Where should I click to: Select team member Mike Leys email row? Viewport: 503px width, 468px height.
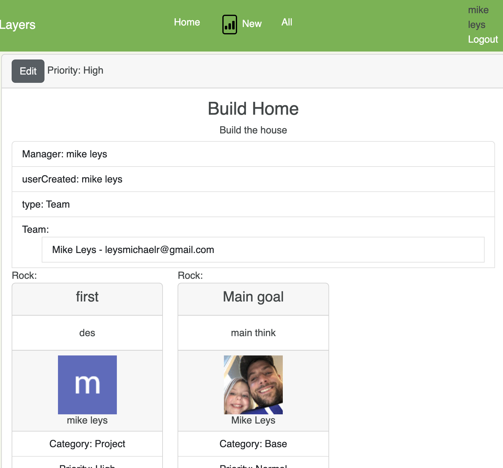coord(263,250)
